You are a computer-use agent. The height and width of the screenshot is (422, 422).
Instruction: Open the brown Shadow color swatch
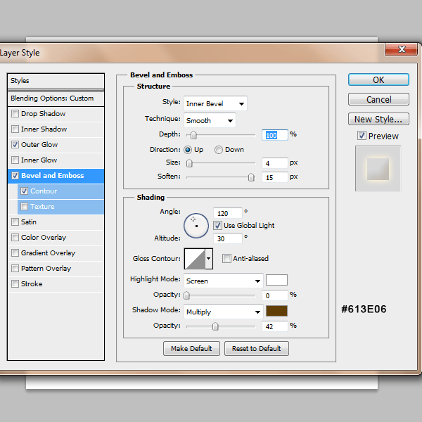tap(276, 311)
